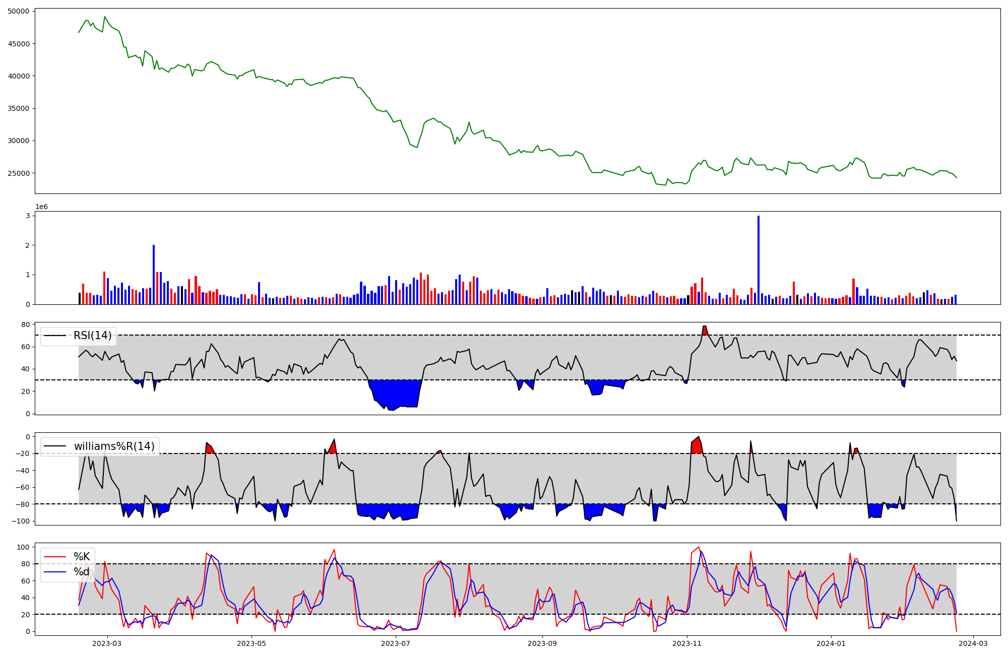Click blue %d line sample in legend
Image resolution: width=1008 pixels, height=655 pixels.
(x=55, y=572)
